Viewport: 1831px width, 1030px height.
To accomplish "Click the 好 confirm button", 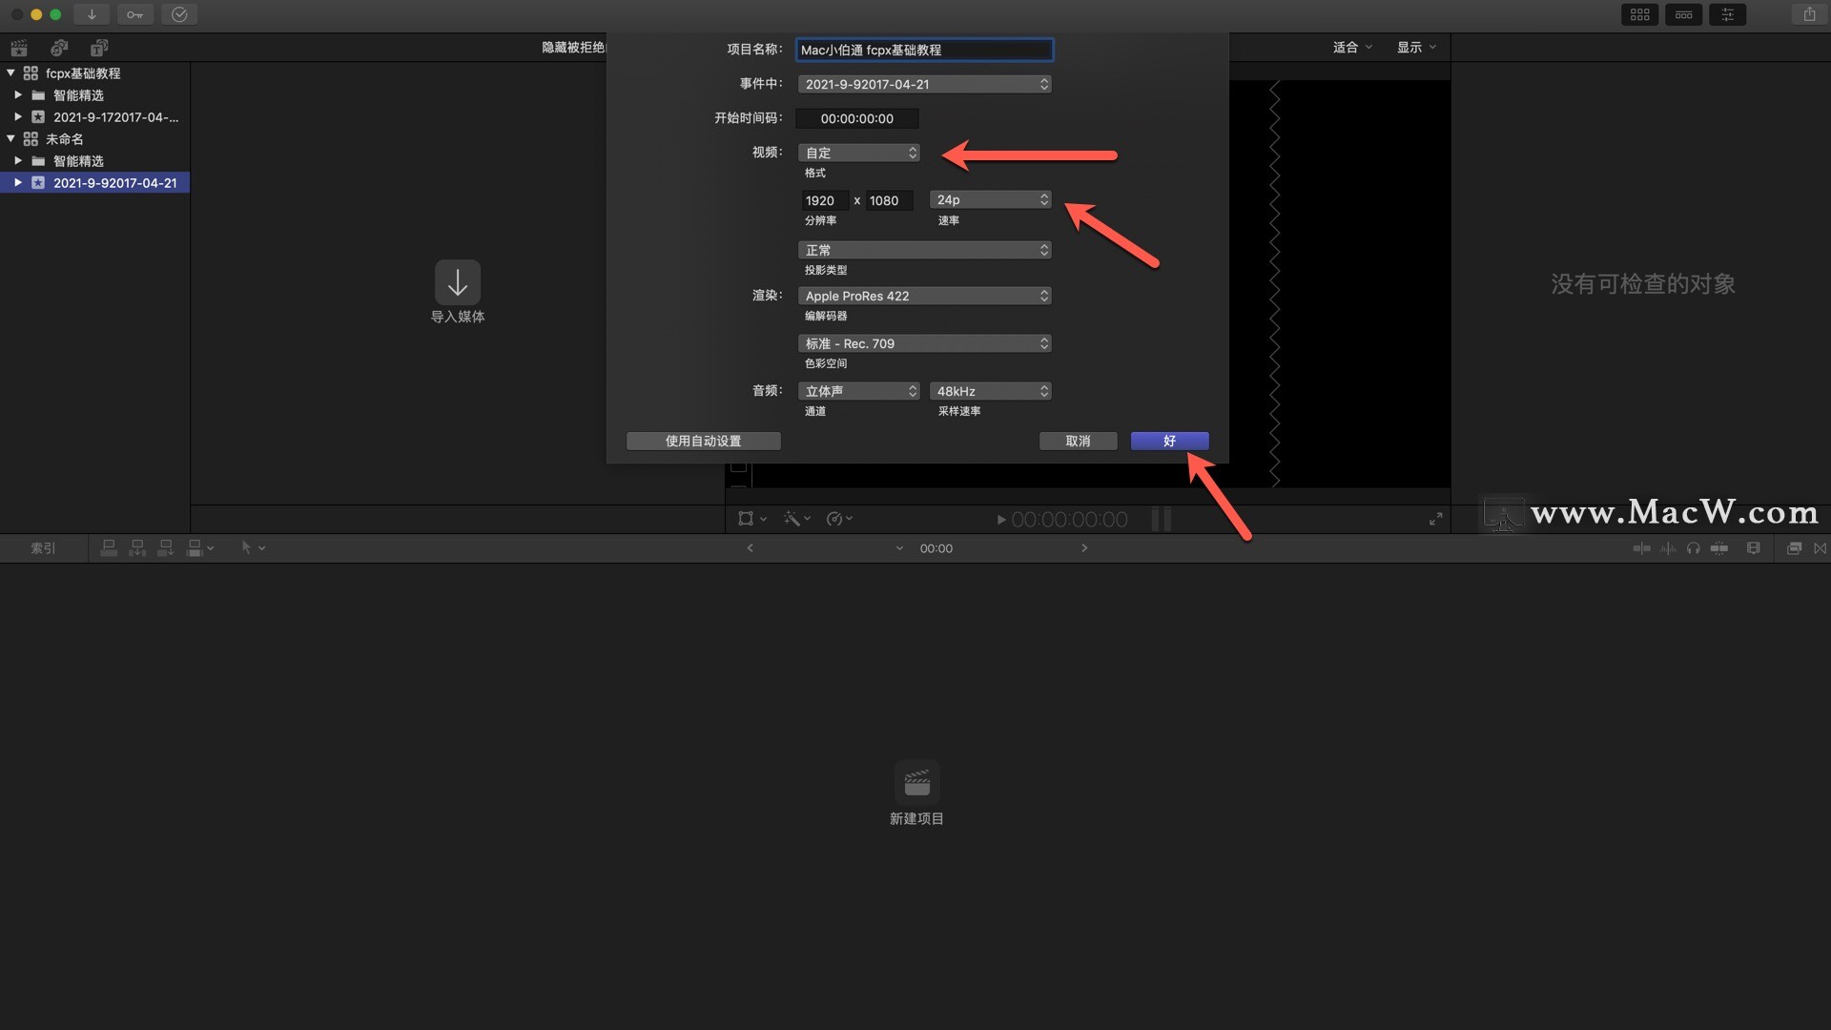I will tap(1169, 441).
